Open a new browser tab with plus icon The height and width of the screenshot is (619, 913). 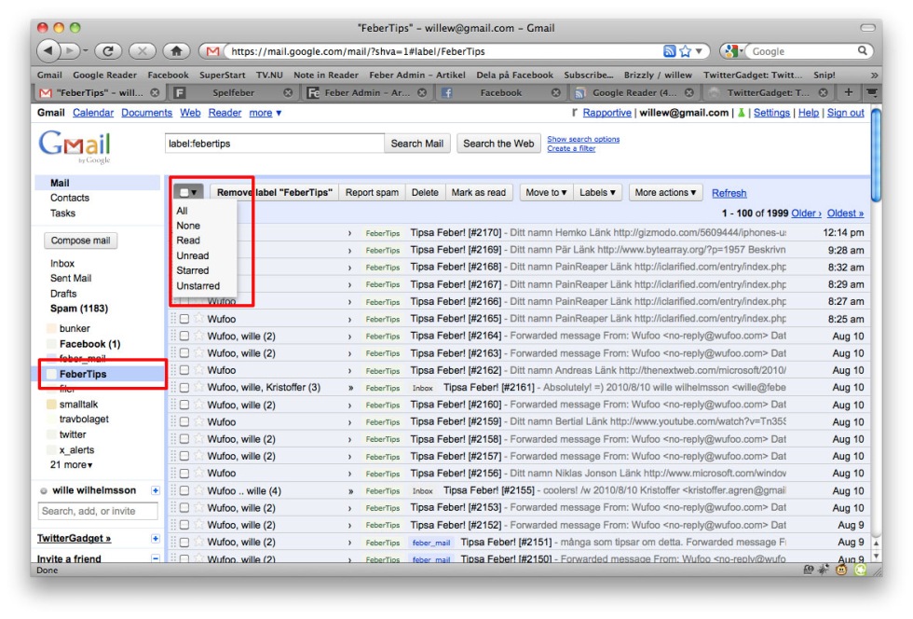click(848, 93)
